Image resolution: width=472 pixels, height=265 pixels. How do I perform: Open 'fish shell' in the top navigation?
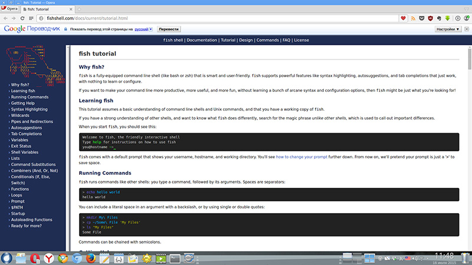click(x=173, y=40)
